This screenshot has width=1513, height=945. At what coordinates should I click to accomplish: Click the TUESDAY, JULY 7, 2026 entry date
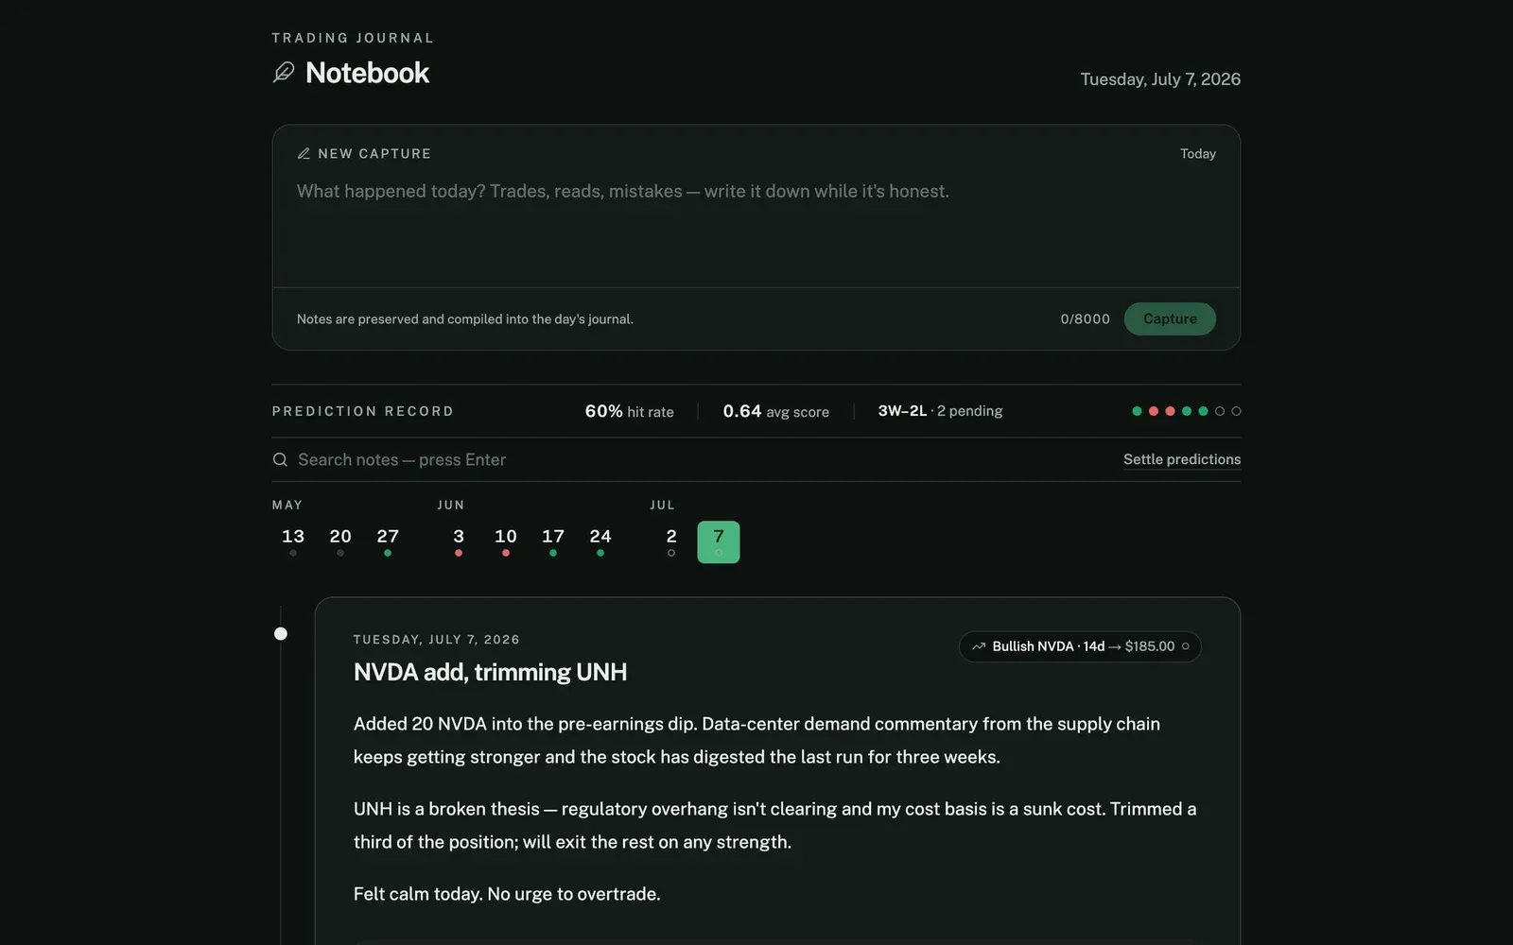point(437,640)
